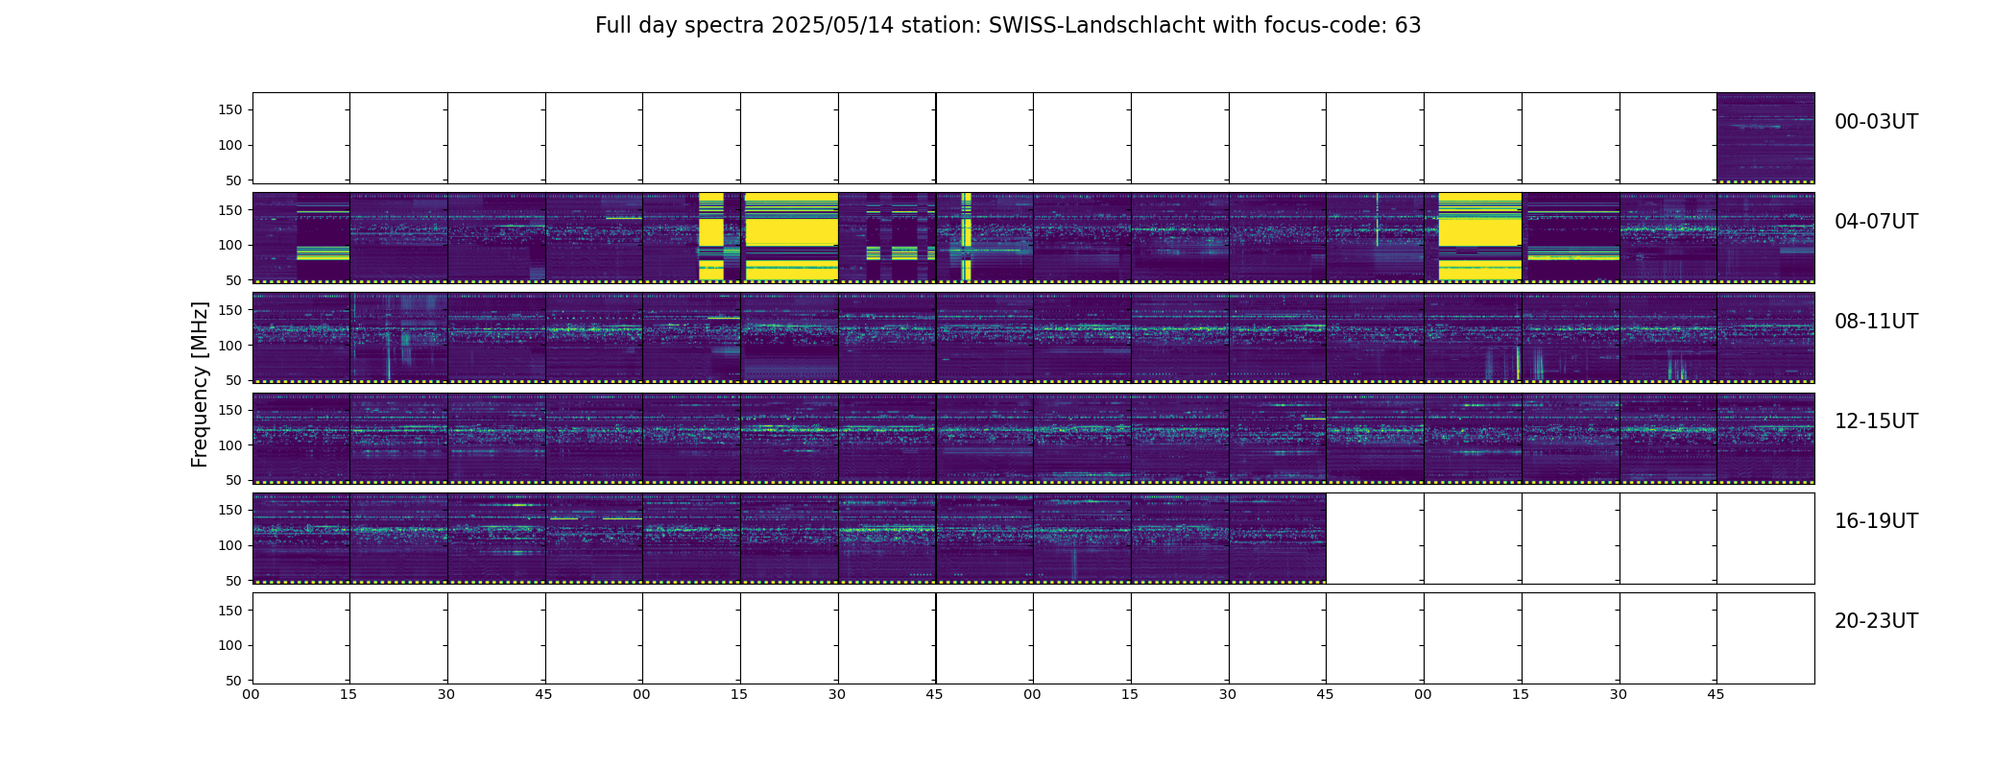Open the last data-filled panel of the 16-19UT row
The height and width of the screenshot is (768, 2016).
coord(1278,538)
